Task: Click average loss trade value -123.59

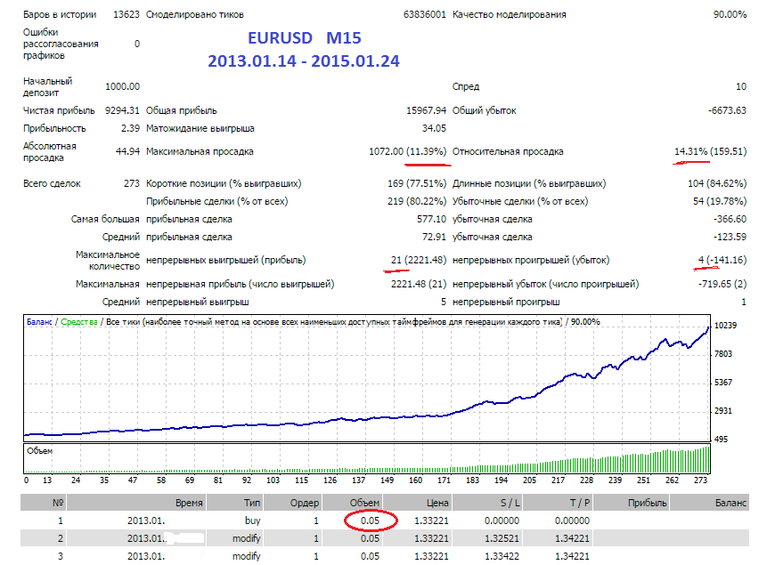Action: click(x=730, y=237)
